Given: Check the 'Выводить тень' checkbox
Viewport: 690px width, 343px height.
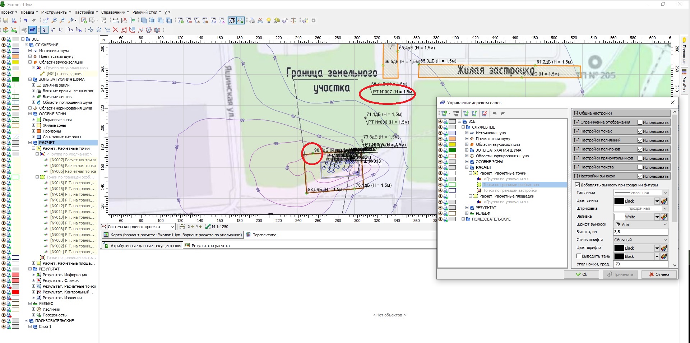Looking at the screenshot, I should click(x=579, y=256).
